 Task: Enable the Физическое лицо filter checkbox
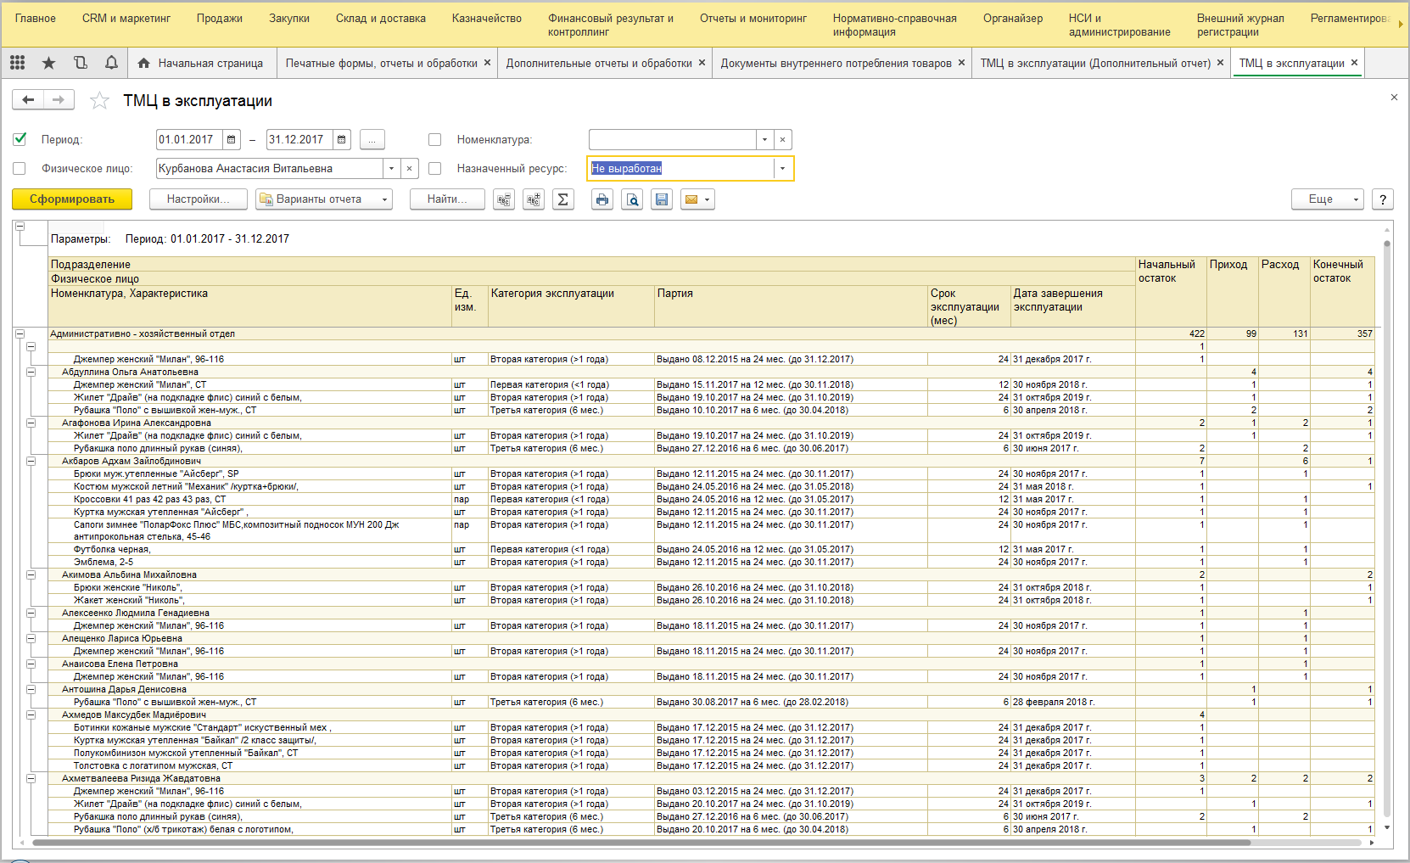pos(20,168)
